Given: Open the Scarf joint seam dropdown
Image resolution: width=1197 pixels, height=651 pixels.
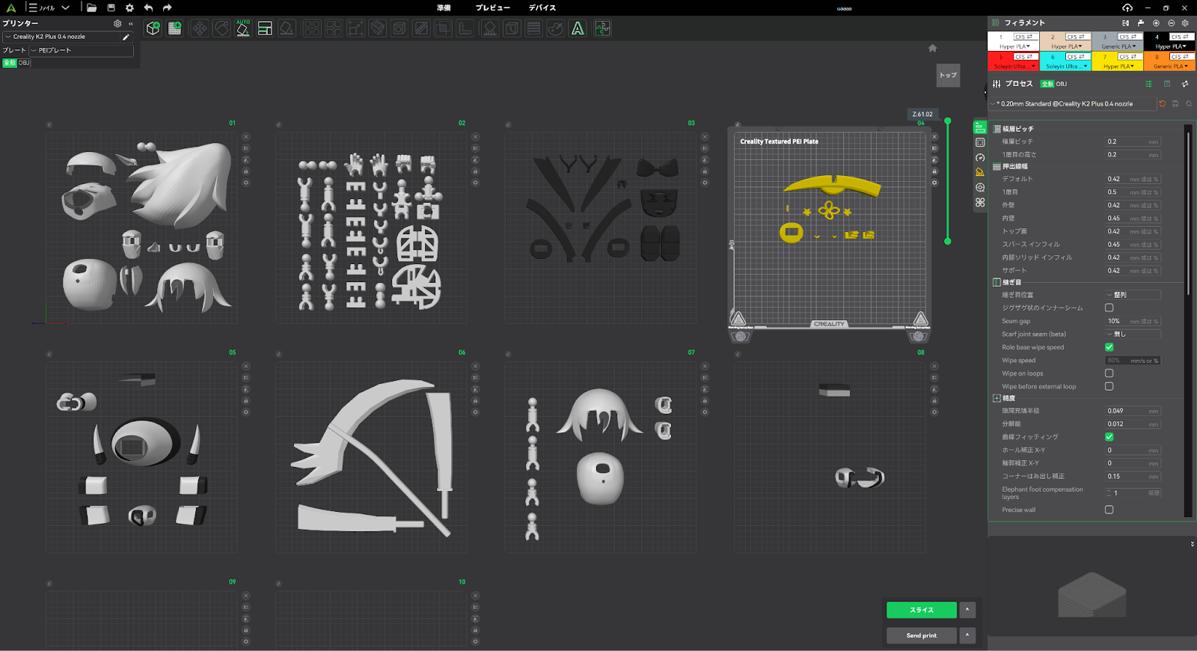Looking at the screenshot, I should click(1132, 334).
